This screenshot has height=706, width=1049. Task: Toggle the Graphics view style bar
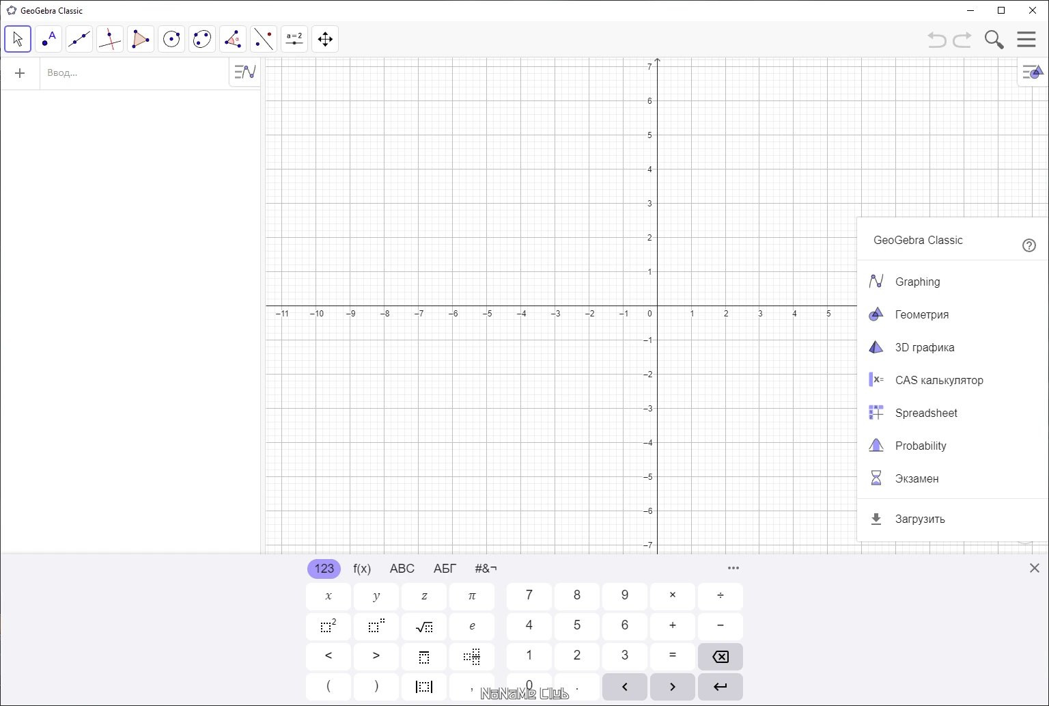1033,72
